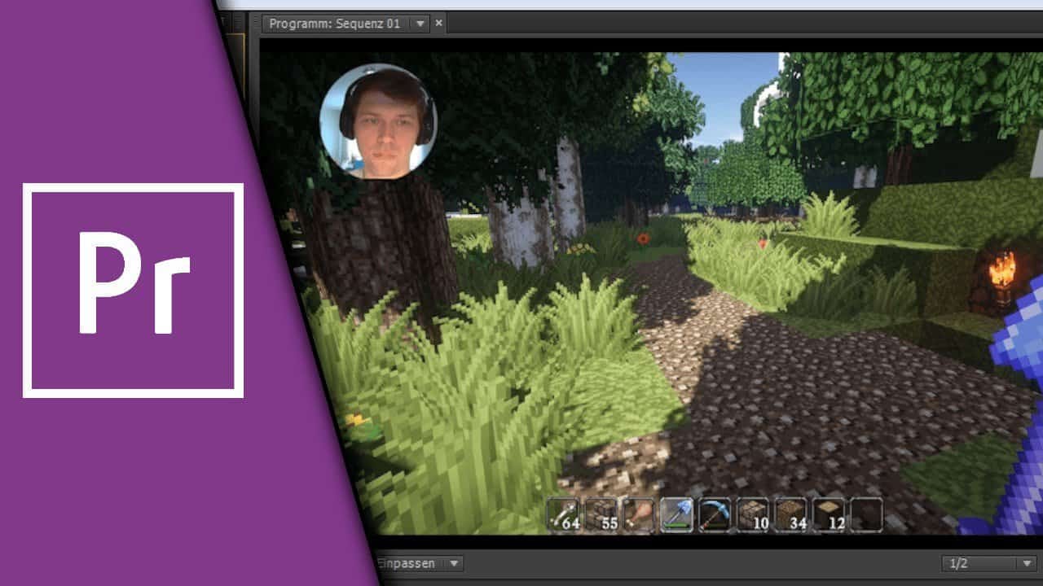Select the cooked meat hotbar slot
Viewport: 1043px width, 586px height.
[640, 515]
